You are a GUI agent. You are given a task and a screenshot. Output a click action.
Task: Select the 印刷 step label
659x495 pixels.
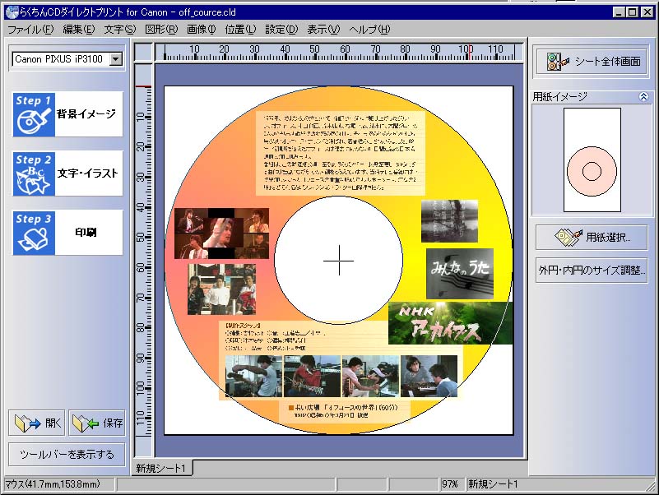(x=86, y=233)
